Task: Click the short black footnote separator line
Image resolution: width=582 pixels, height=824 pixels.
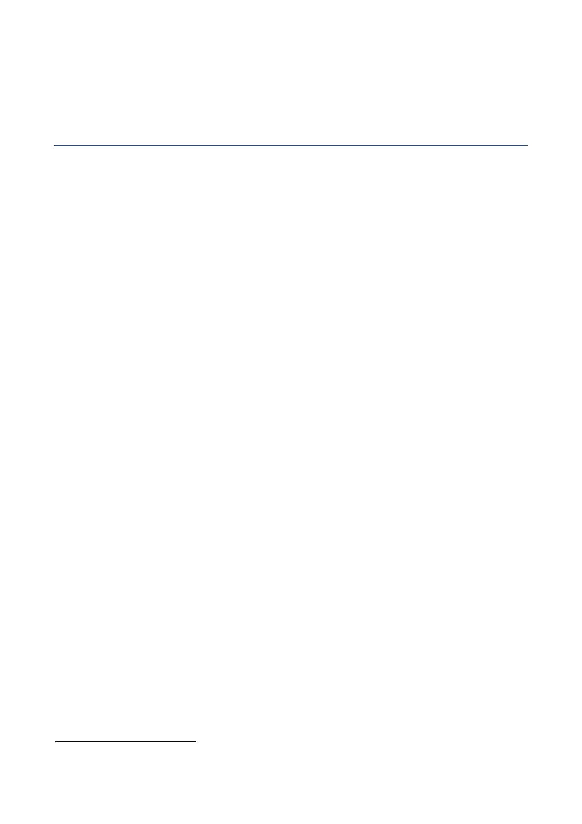Action: [x=125, y=742]
